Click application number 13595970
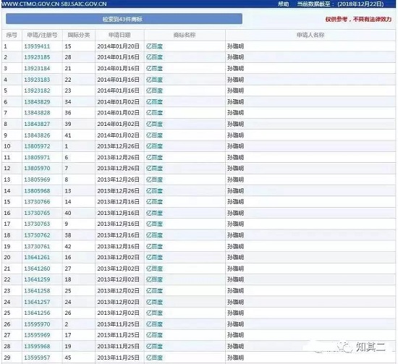398x364 pixels. click(37, 324)
